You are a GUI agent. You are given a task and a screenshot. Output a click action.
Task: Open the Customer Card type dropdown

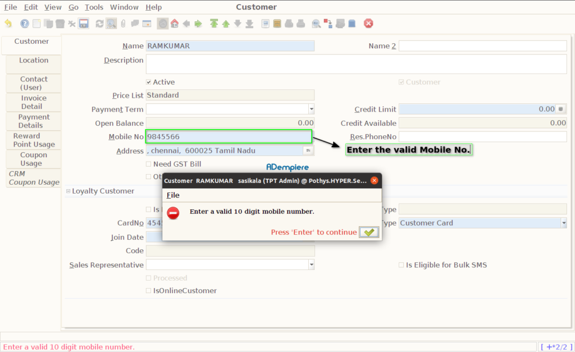tap(564, 222)
